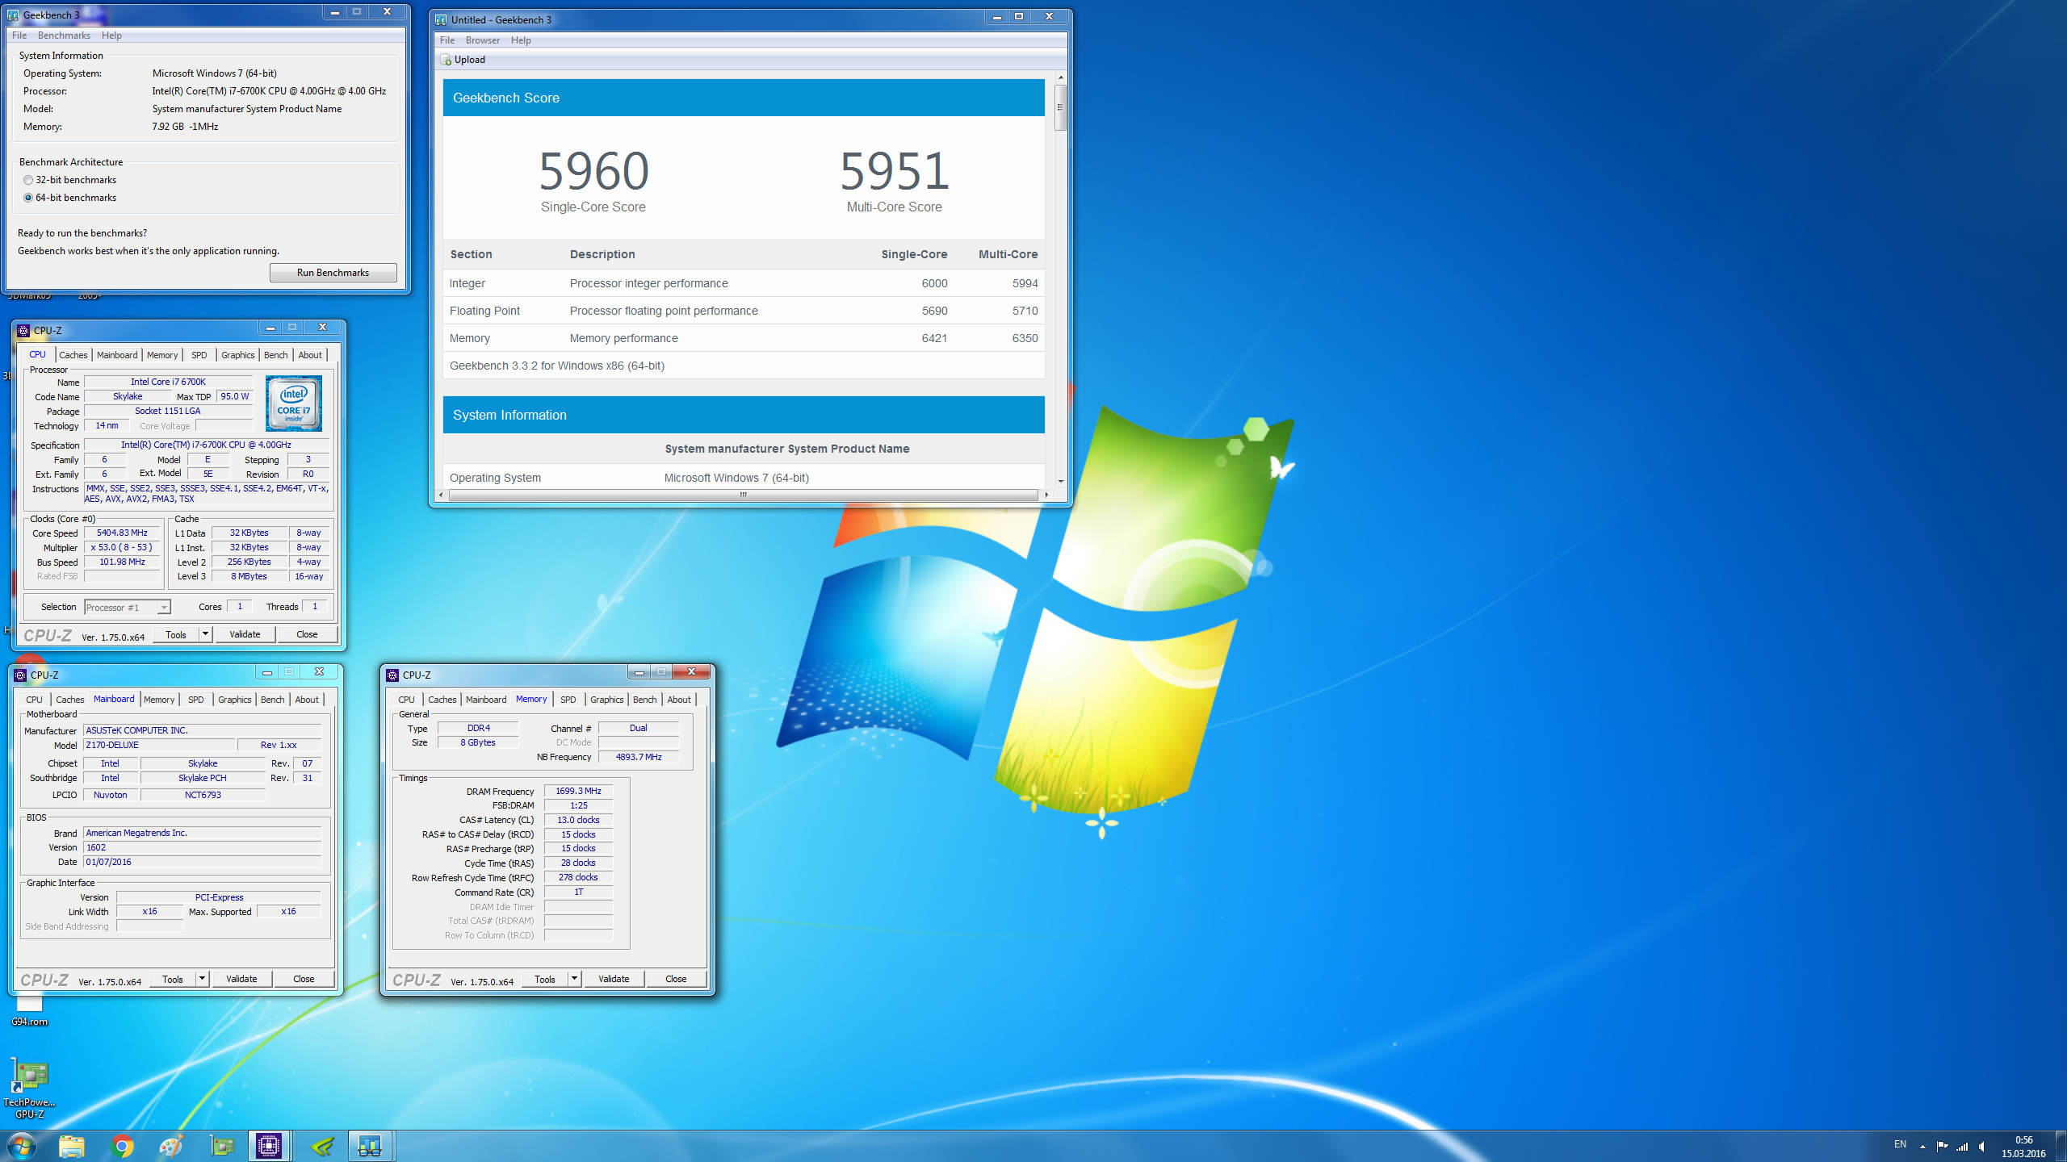
Task: Open the Paint taskbar icon
Action: pyautogui.click(x=171, y=1146)
